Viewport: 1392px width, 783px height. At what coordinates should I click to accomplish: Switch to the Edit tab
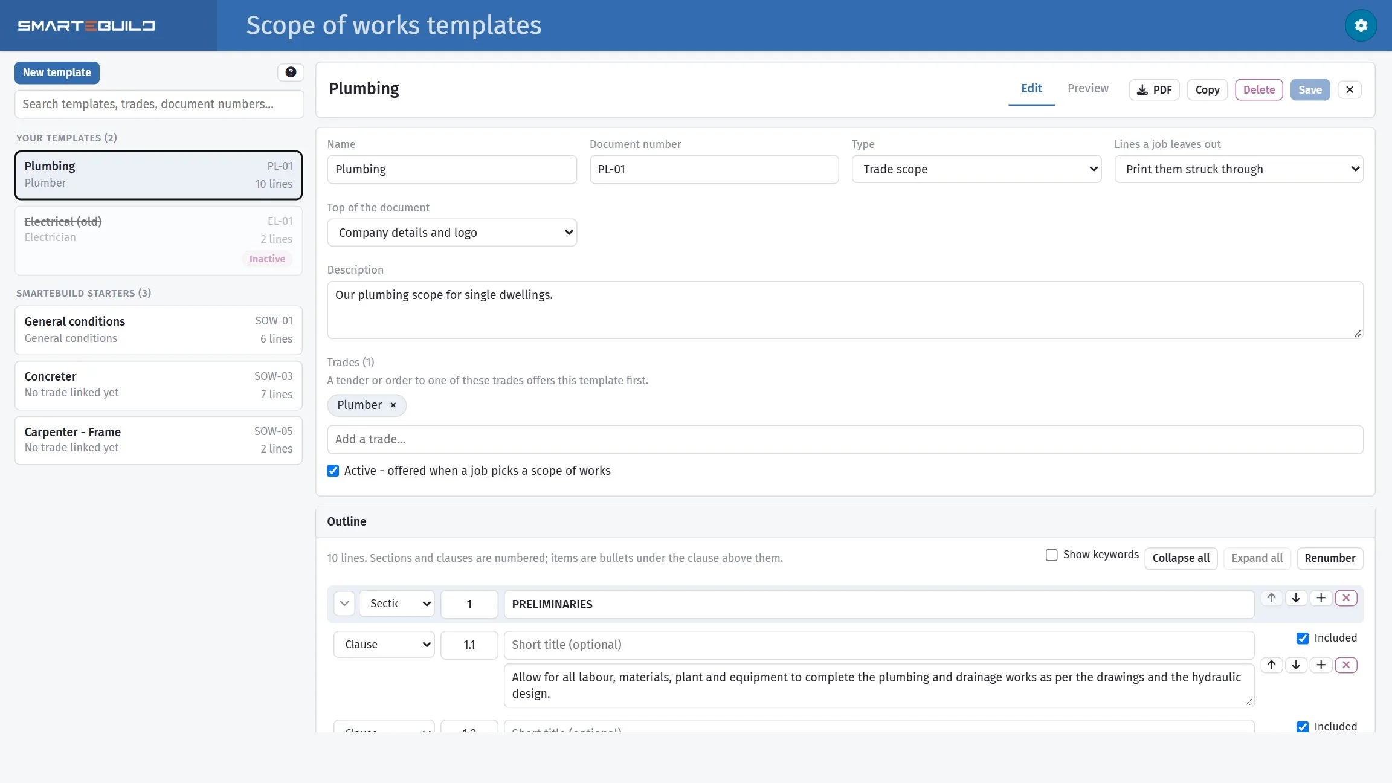(1031, 89)
